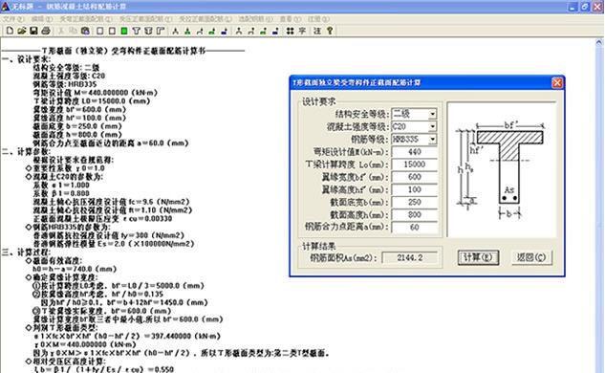The height and width of the screenshot is (373, 605).
Task: Click the 截面底宽b field showing 250
Action: pos(415,202)
